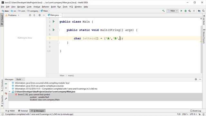Click lock read-only icon in status bar

tap(200, 114)
